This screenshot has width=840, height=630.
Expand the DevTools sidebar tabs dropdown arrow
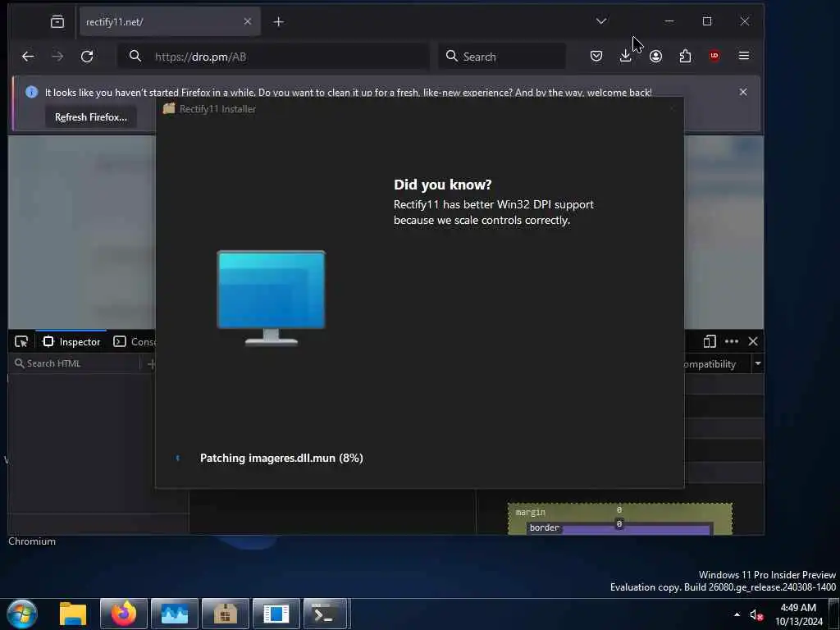point(757,363)
